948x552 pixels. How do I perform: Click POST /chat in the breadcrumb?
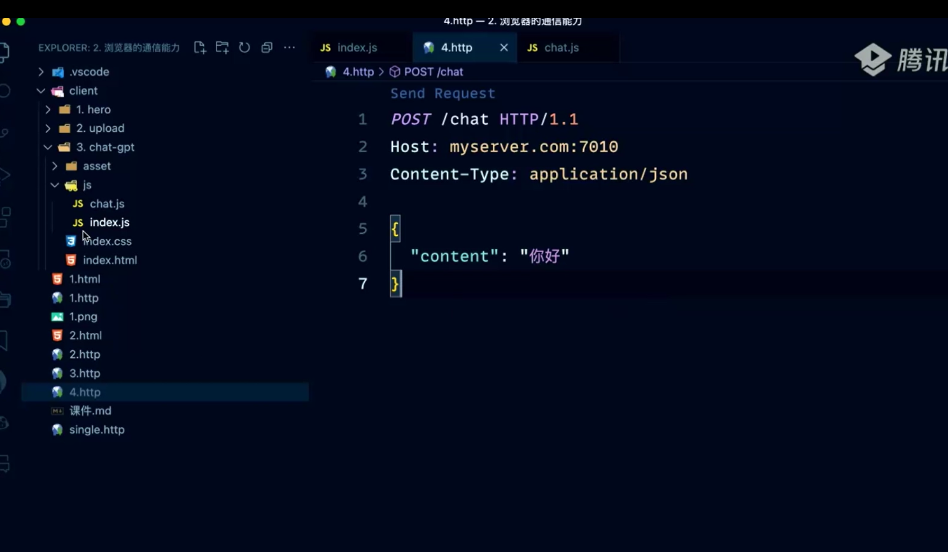pos(433,72)
